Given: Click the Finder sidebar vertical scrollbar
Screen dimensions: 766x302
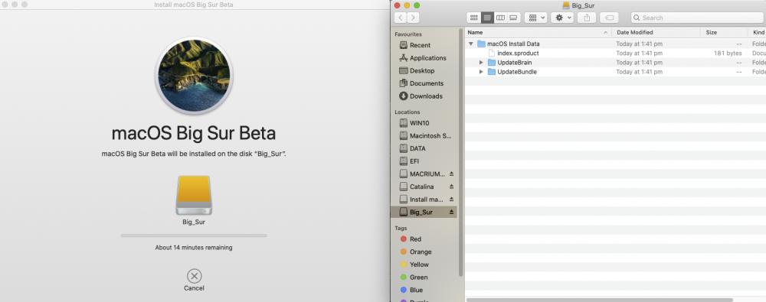Looking at the screenshot, I should point(460,151).
